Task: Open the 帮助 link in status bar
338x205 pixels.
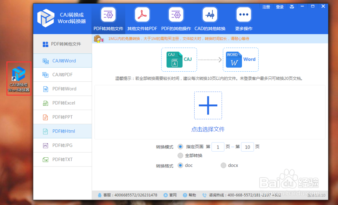Action: [190, 195]
